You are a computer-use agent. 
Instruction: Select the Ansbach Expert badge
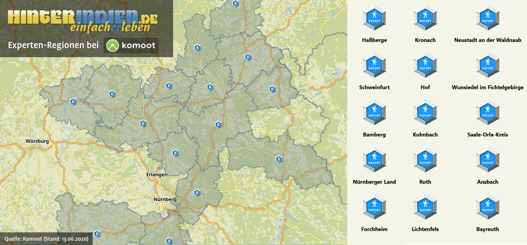[488, 160]
